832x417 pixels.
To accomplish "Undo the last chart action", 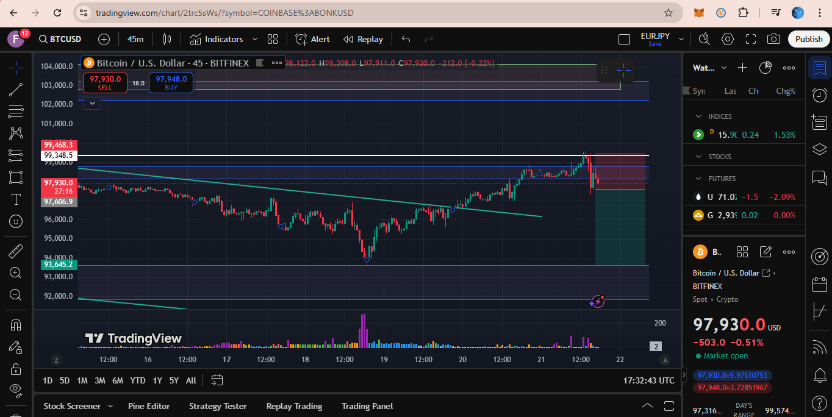I will [x=406, y=39].
